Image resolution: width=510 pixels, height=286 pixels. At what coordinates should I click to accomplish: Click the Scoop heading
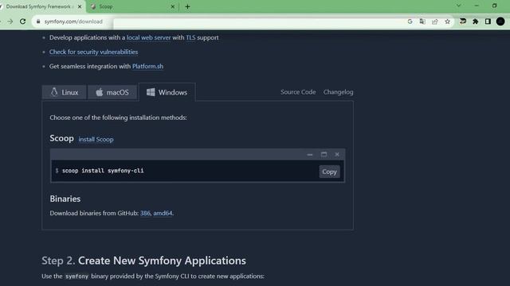point(62,138)
